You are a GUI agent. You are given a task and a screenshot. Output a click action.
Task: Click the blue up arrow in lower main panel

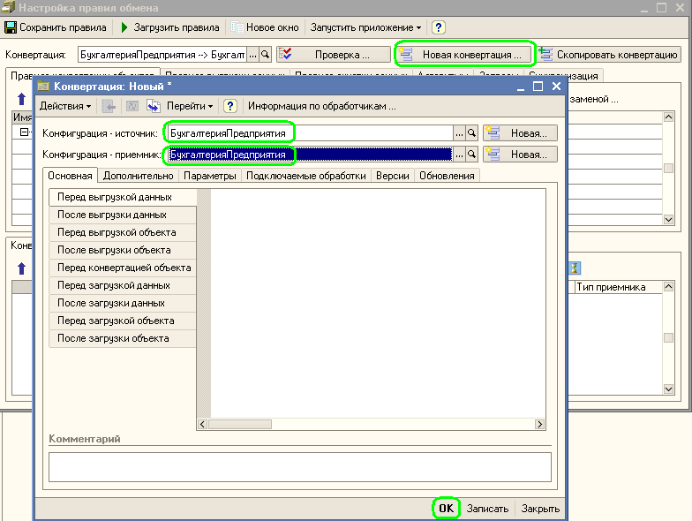coord(21,268)
